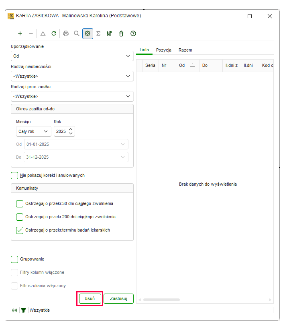Open Rodzaj nieobecności dropdown
The width and height of the screenshot is (287, 325).
point(72,76)
